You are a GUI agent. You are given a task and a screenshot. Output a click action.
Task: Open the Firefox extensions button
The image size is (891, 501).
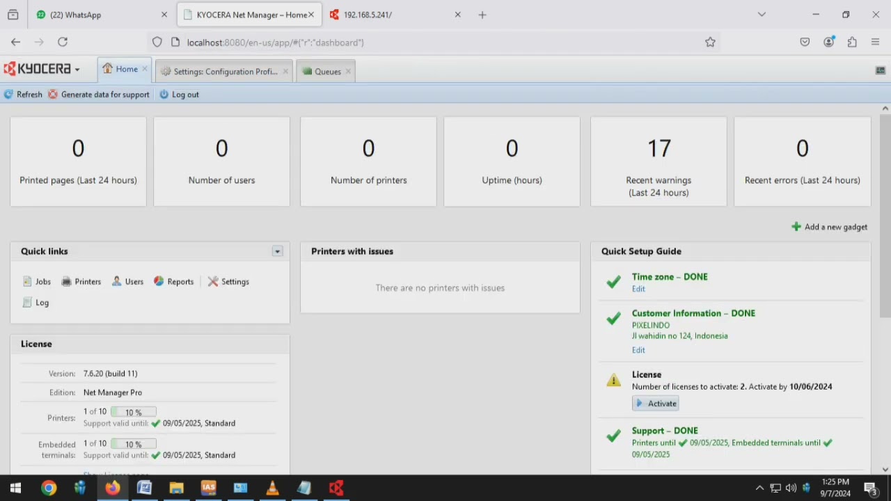click(852, 42)
